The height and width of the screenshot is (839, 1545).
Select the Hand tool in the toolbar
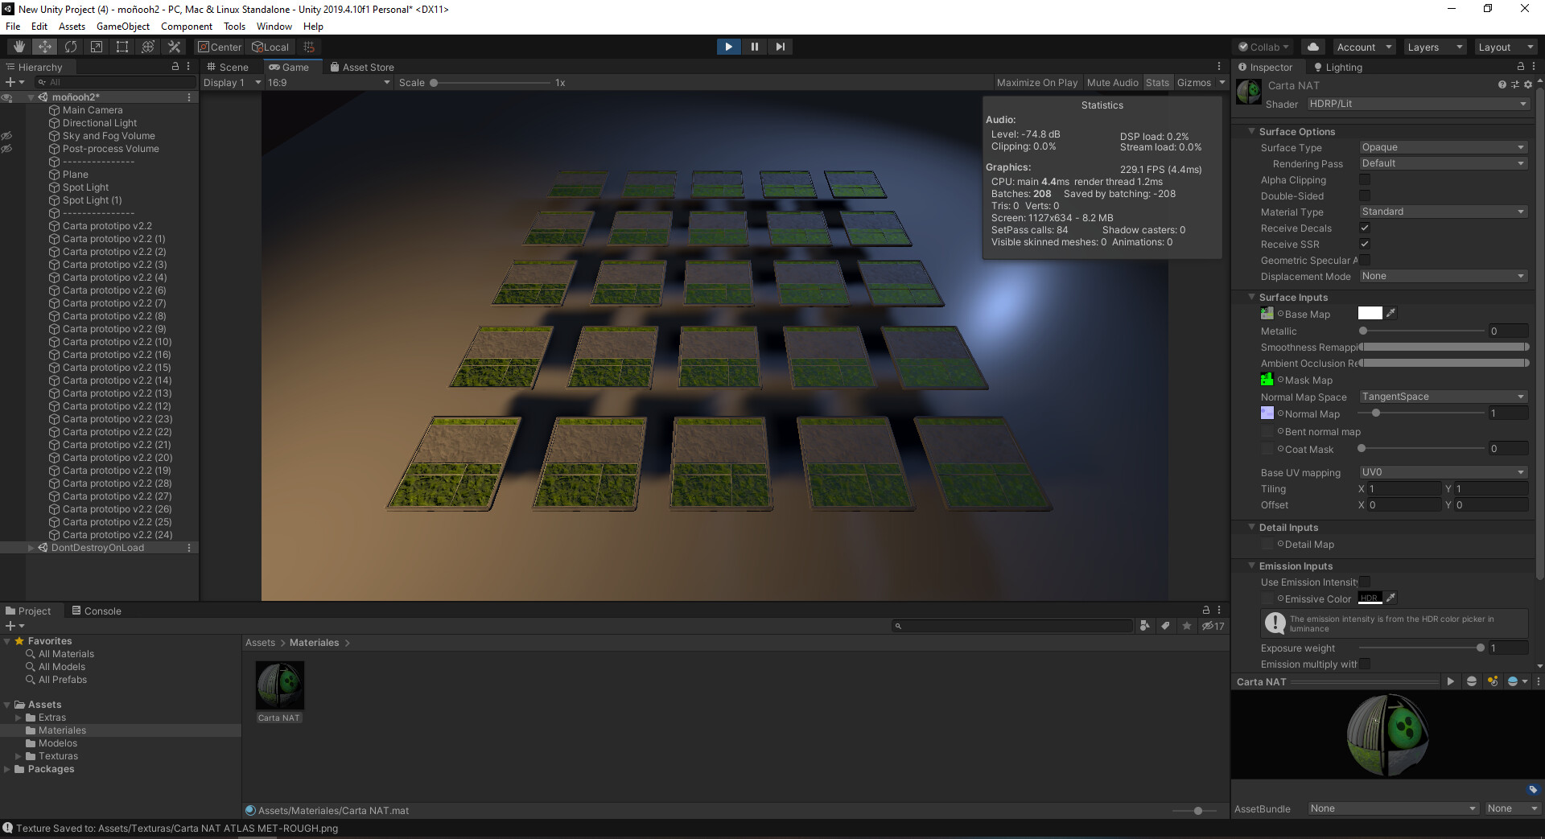[x=18, y=46]
